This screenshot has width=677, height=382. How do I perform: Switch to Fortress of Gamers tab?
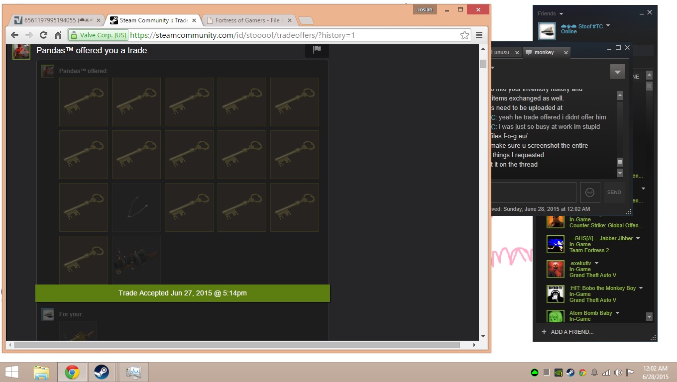(x=249, y=20)
